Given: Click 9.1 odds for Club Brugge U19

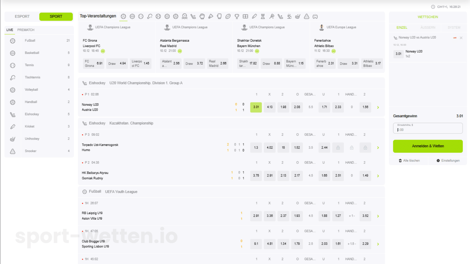Looking at the screenshot, I should 256,244.
